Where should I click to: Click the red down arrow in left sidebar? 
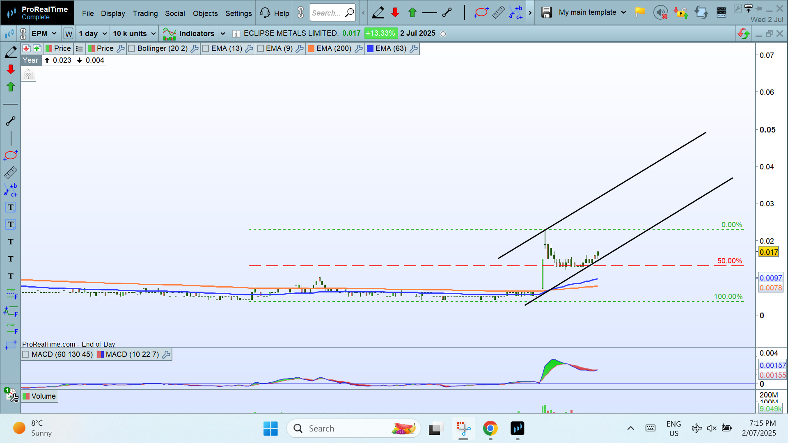coord(11,69)
